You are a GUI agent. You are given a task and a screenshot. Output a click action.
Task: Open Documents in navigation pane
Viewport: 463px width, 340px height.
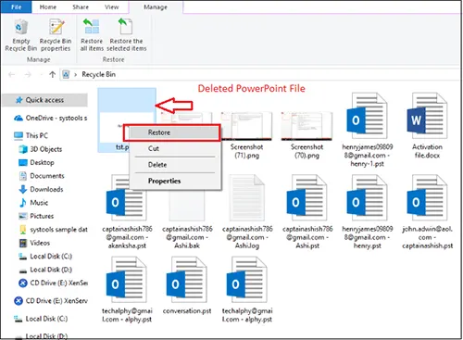tap(42, 176)
